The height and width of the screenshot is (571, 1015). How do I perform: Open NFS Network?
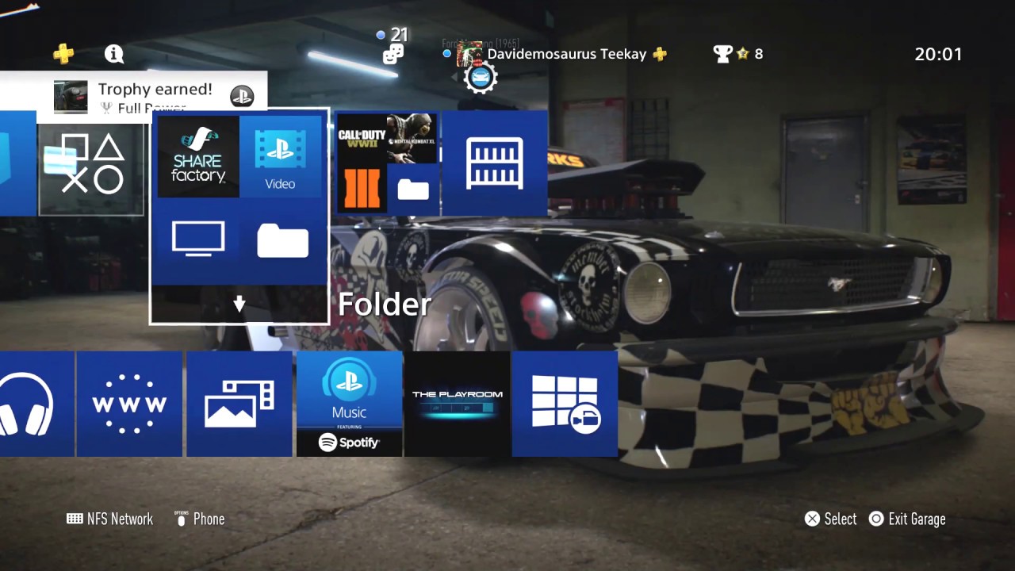pyautogui.click(x=109, y=519)
